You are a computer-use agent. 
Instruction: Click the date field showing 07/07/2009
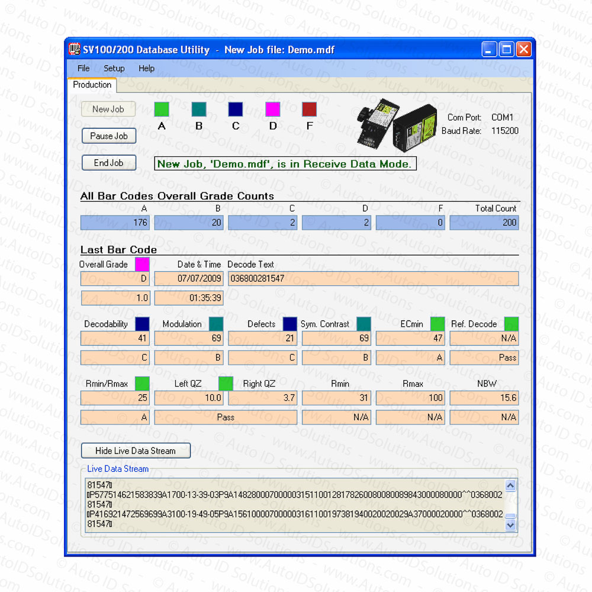(x=189, y=279)
